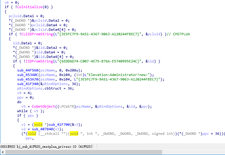The height and width of the screenshot is (155, 225).
Task: Click the &pclsid.Data4[4] = 0 line
Action: point(42,30)
